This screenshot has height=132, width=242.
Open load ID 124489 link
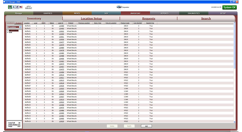(61, 26)
